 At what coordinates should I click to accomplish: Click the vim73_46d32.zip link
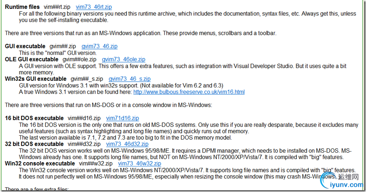tap(127, 144)
